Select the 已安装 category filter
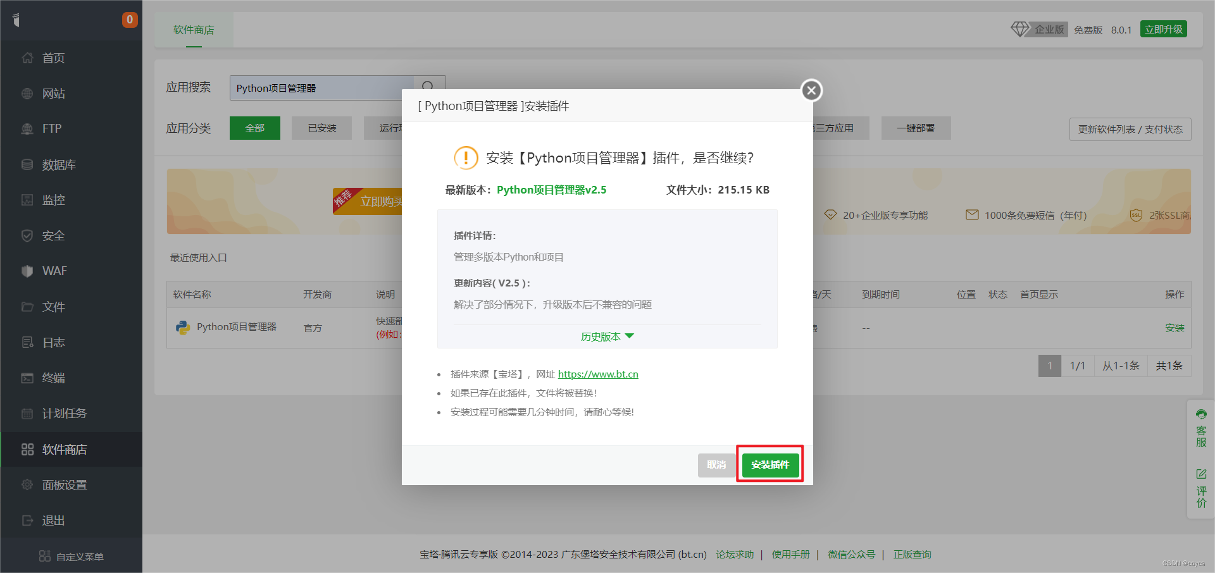 click(x=322, y=128)
